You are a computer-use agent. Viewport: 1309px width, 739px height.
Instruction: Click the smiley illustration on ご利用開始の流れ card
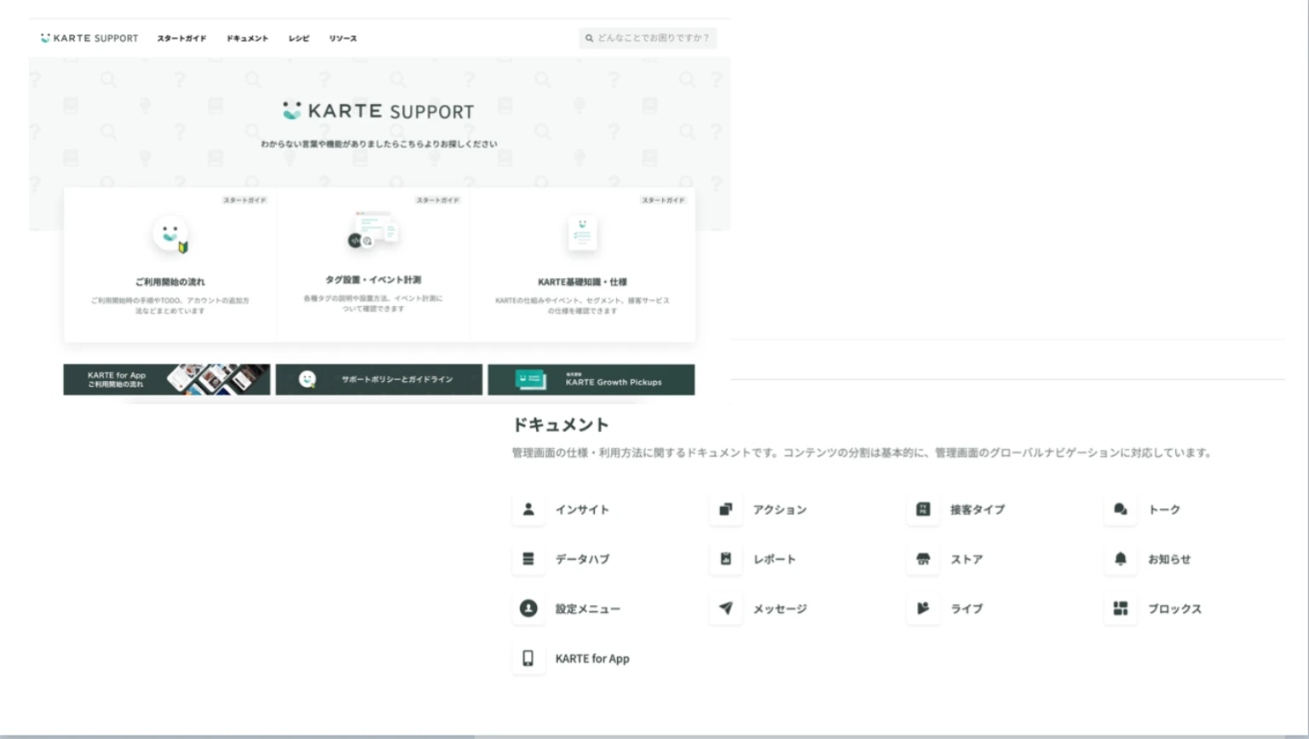click(x=170, y=234)
